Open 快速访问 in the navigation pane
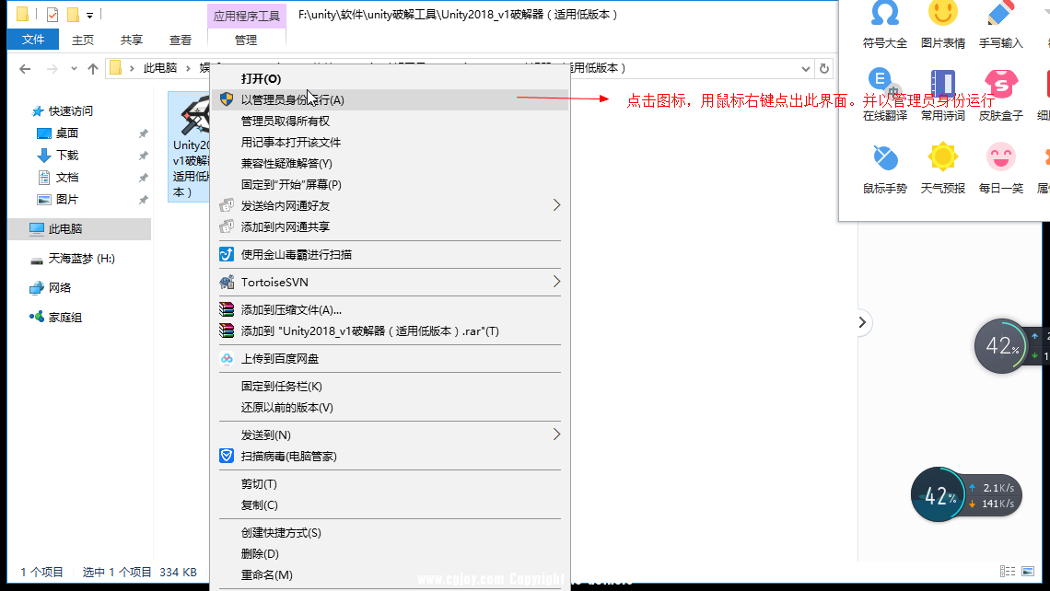 coord(70,111)
